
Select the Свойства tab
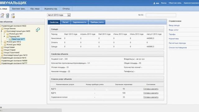point(54,22)
